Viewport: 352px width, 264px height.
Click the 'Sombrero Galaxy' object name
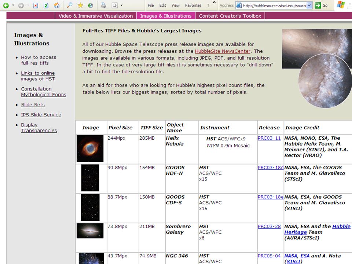click(x=178, y=229)
